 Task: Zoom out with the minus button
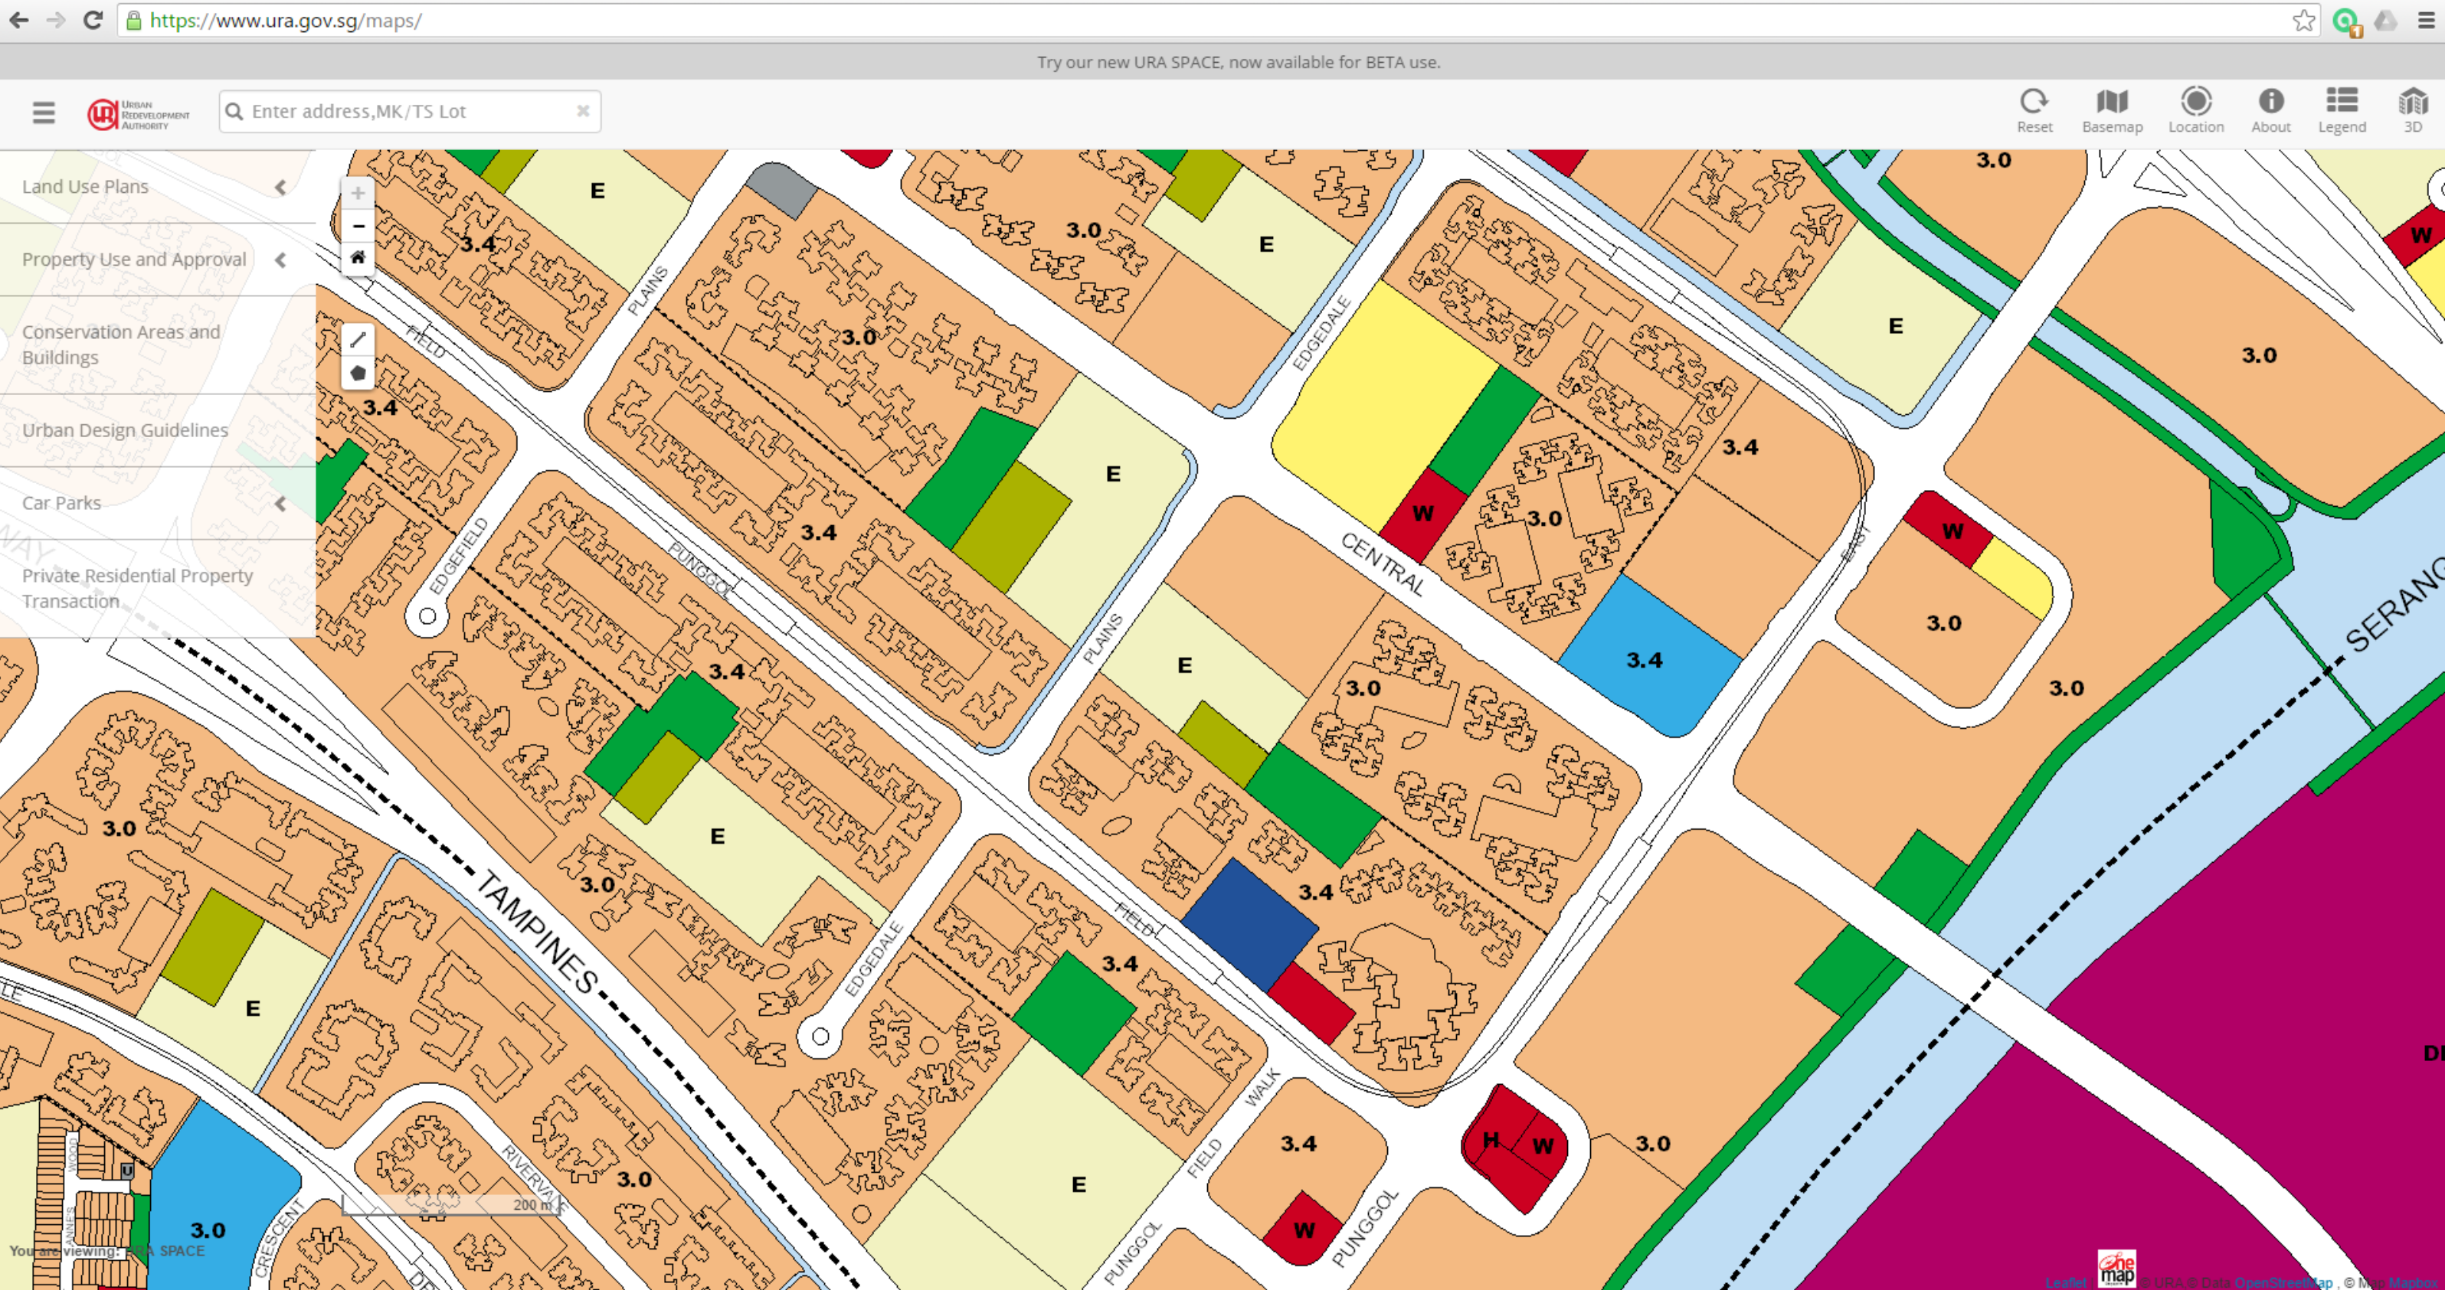358,226
